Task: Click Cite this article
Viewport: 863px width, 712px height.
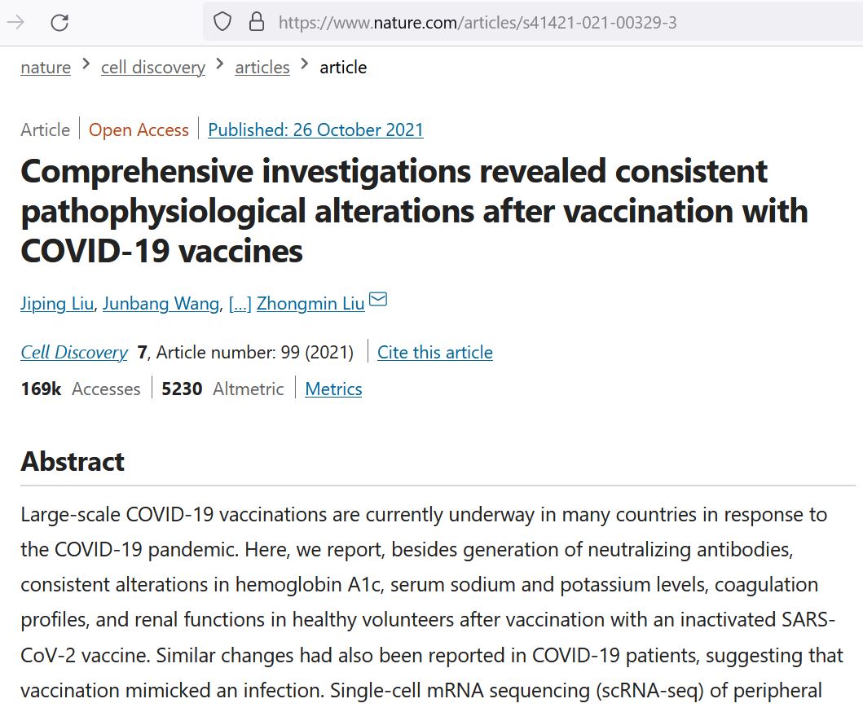Action: click(x=435, y=352)
